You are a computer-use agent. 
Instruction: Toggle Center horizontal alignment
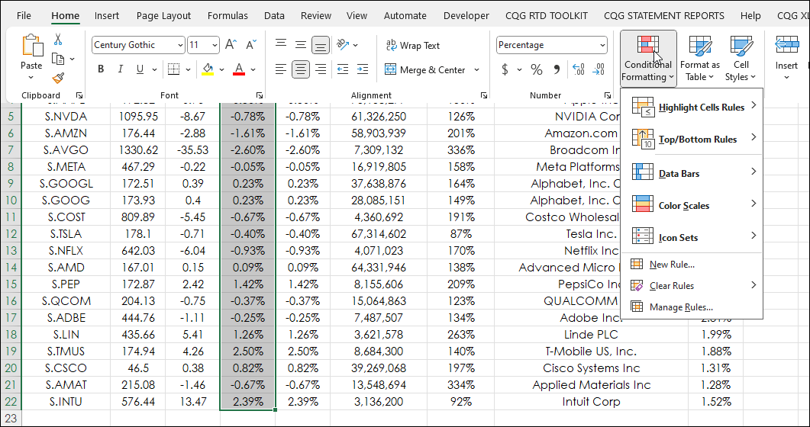coord(301,69)
